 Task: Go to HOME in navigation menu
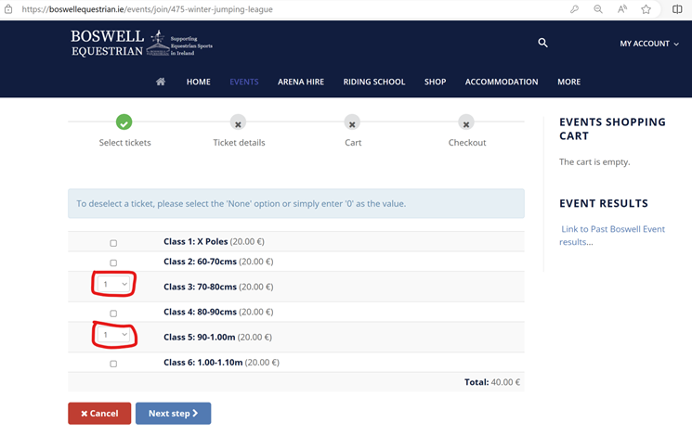tap(198, 82)
